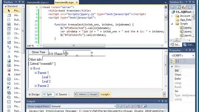Select the Literal control icon
The image size is (199, 112).
click(x=9, y=88)
